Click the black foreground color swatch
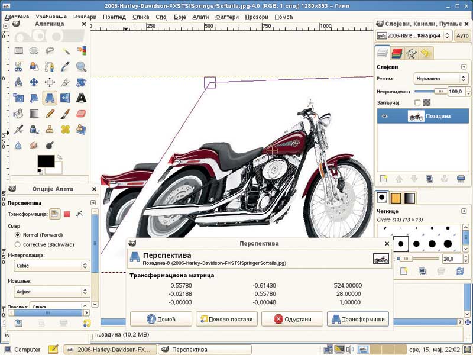 (x=46, y=161)
